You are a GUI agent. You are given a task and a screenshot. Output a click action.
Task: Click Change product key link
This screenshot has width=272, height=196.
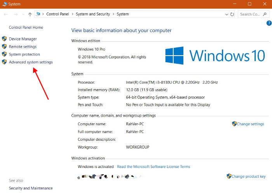[x=249, y=177]
